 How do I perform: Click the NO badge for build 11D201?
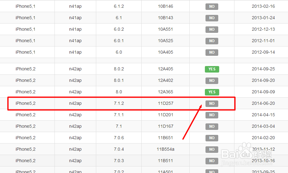click(212, 115)
